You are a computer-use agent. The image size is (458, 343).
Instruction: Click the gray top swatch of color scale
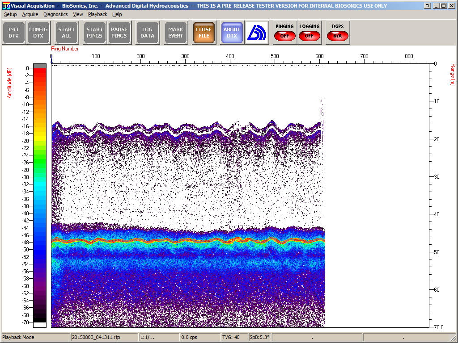coord(40,66)
